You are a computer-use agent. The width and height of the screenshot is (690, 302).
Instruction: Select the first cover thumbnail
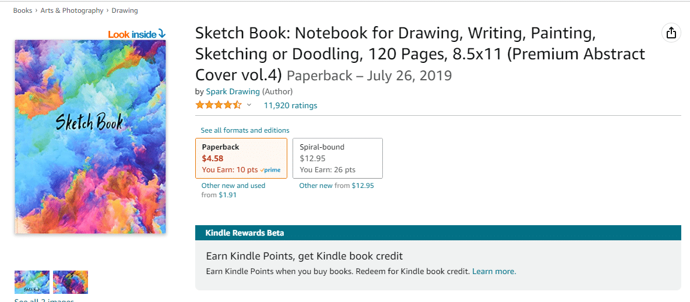pyautogui.click(x=32, y=282)
